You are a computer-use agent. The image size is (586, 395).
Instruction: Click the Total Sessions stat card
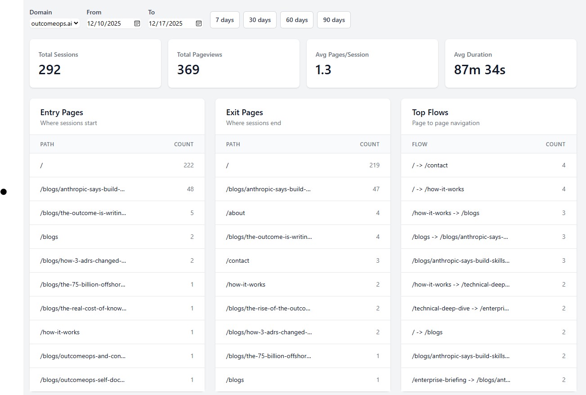pyautogui.click(x=95, y=63)
